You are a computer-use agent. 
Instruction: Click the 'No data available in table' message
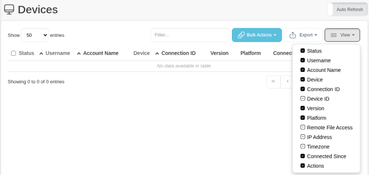[x=184, y=66]
